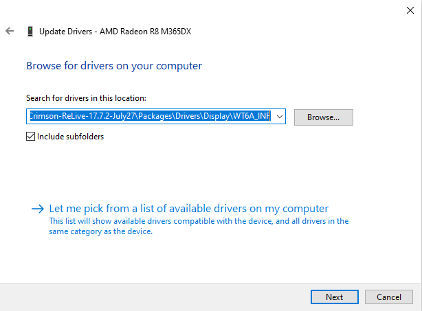Click 'Browse for drivers on your computer' heading
Image resolution: width=422 pixels, height=311 pixels.
pos(114,66)
